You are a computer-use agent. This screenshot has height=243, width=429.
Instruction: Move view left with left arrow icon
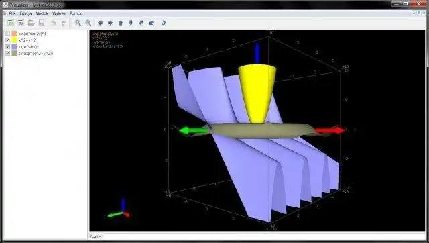100,23
